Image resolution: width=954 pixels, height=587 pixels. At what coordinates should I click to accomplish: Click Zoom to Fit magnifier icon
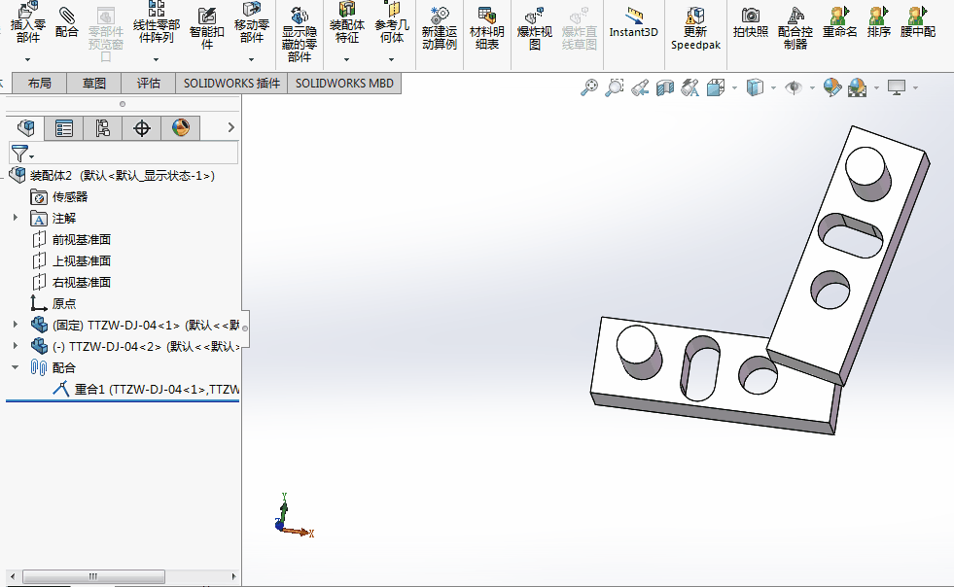pyautogui.click(x=589, y=87)
